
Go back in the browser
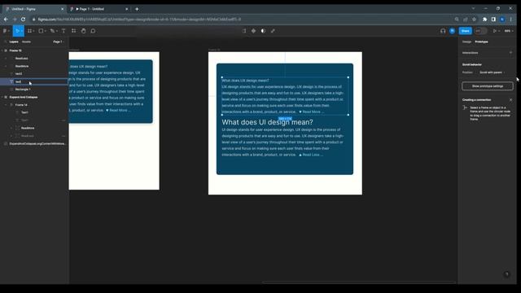tap(6, 20)
